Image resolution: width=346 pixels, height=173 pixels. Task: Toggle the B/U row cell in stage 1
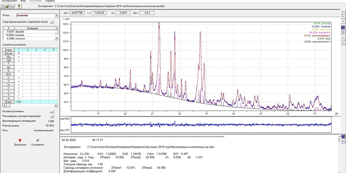coord(19,74)
